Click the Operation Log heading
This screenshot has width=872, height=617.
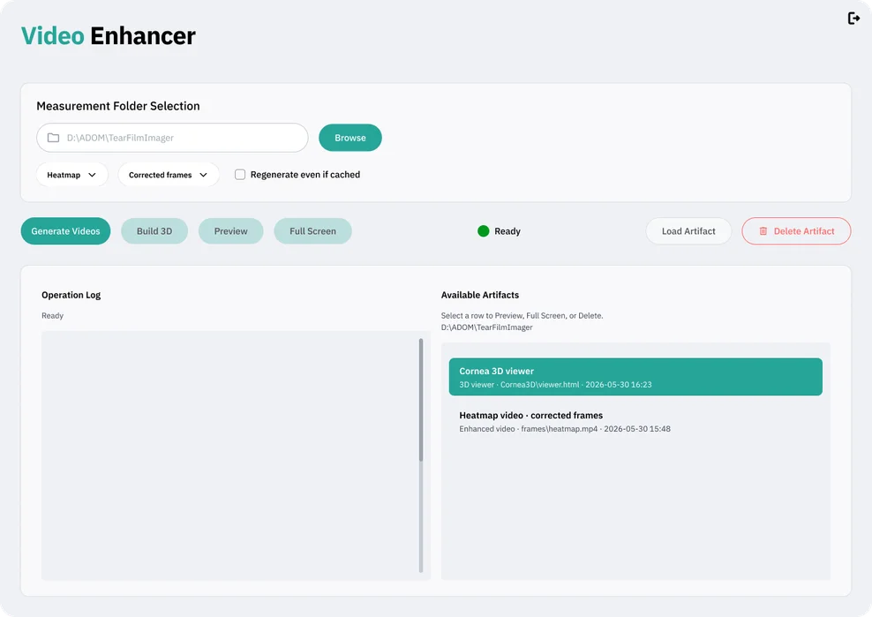[71, 295]
